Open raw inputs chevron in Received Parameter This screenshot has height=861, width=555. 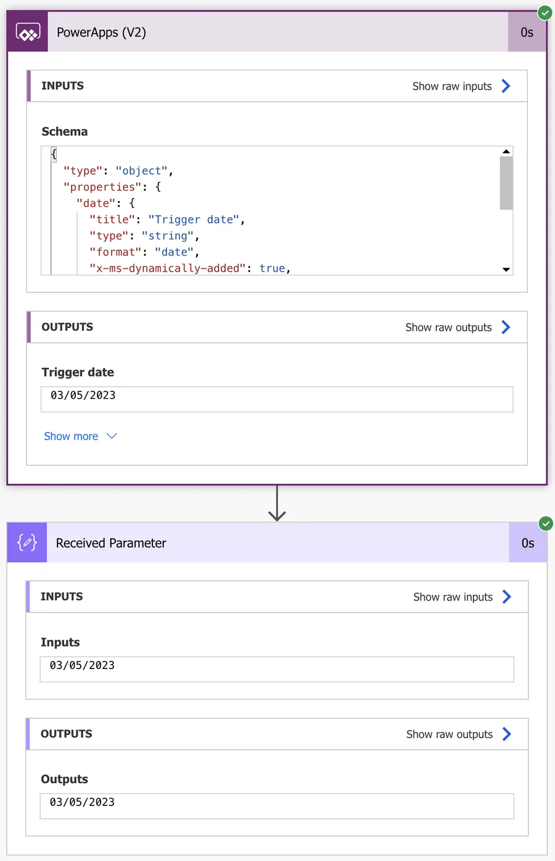click(507, 597)
